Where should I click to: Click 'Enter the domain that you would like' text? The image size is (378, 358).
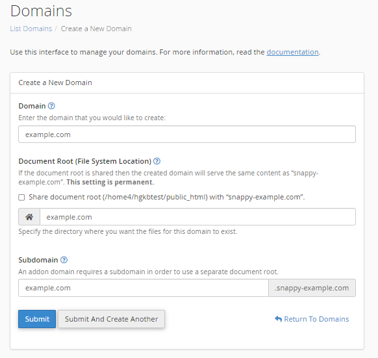click(92, 118)
